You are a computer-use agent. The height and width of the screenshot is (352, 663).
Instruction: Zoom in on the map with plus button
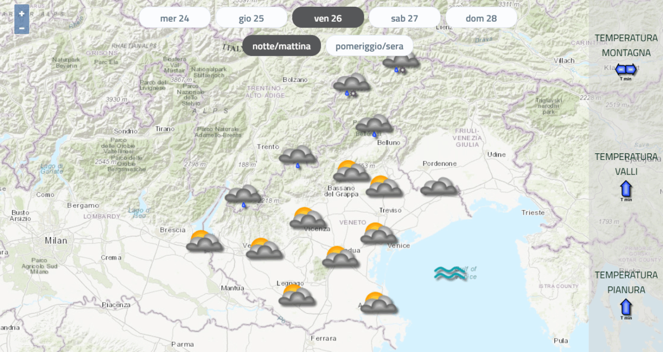22,13
